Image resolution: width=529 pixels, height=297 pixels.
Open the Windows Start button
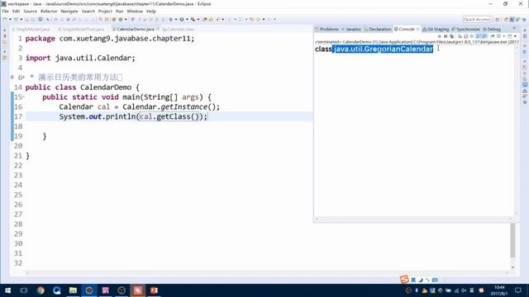click(x=7, y=290)
